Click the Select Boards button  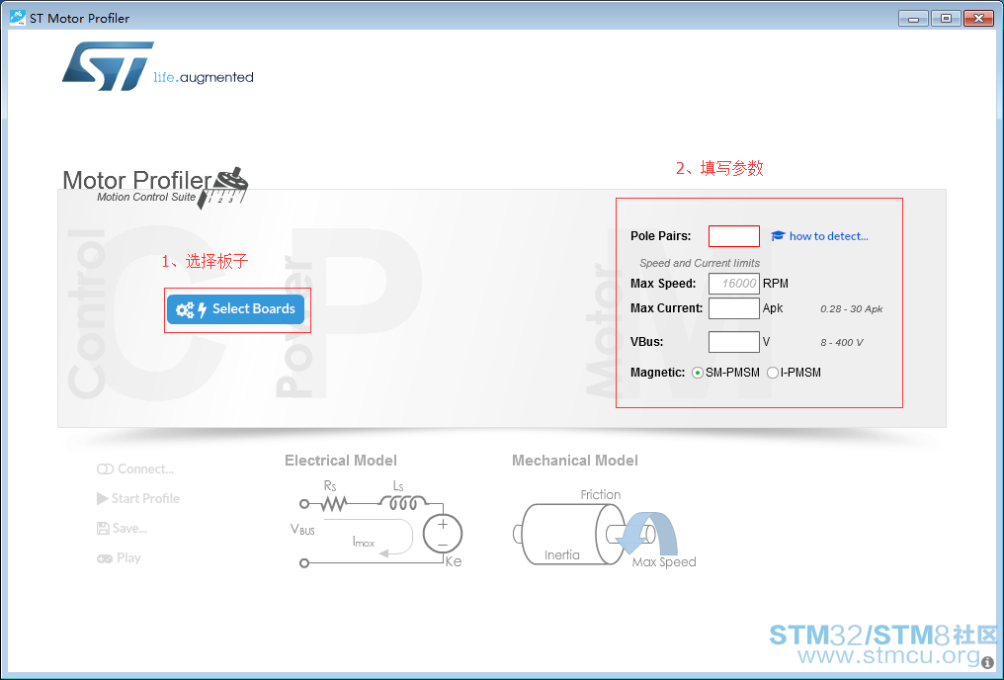[x=235, y=309]
